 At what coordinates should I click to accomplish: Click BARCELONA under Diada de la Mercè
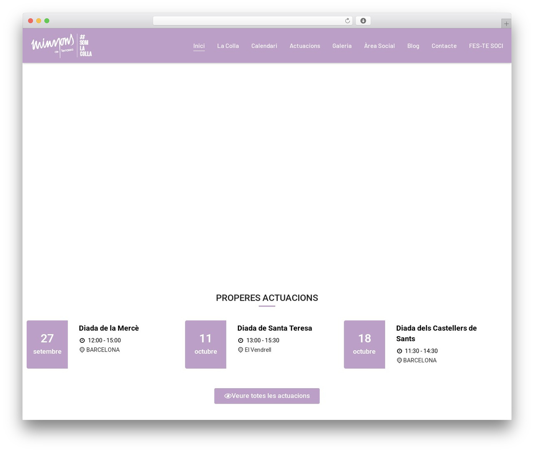click(x=103, y=350)
